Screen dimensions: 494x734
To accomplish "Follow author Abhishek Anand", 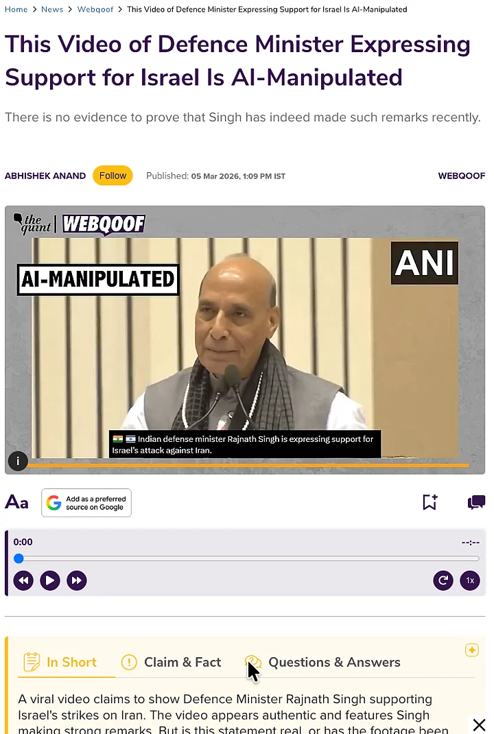I will 113,176.
